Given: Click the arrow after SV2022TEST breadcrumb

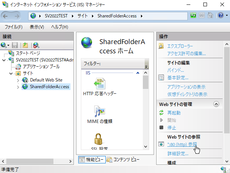Looking at the screenshot, I should 73,16.
